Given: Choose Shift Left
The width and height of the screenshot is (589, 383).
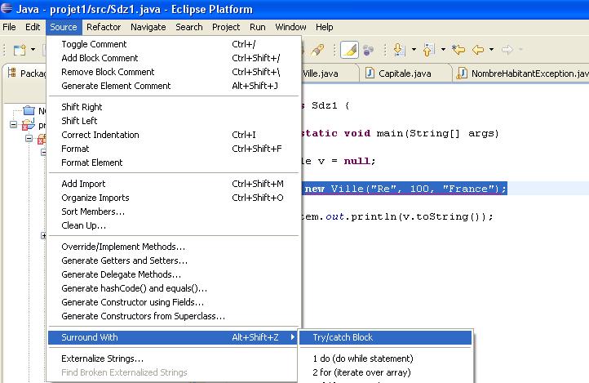Looking at the screenshot, I should tap(173, 121).
